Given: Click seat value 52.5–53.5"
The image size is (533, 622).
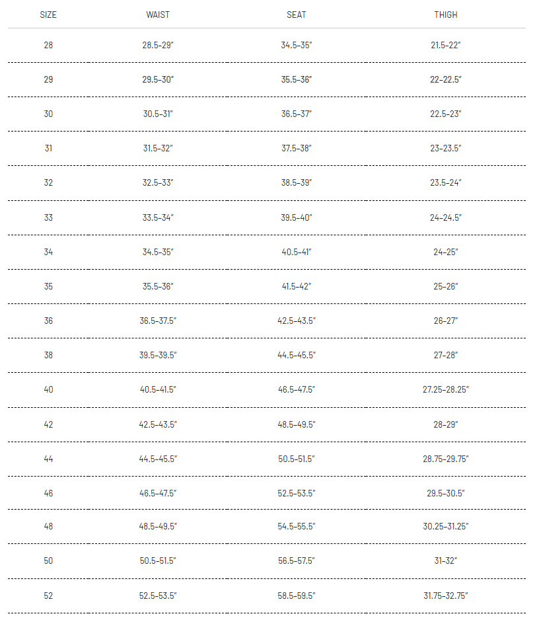Looking at the screenshot, I should (296, 493).
